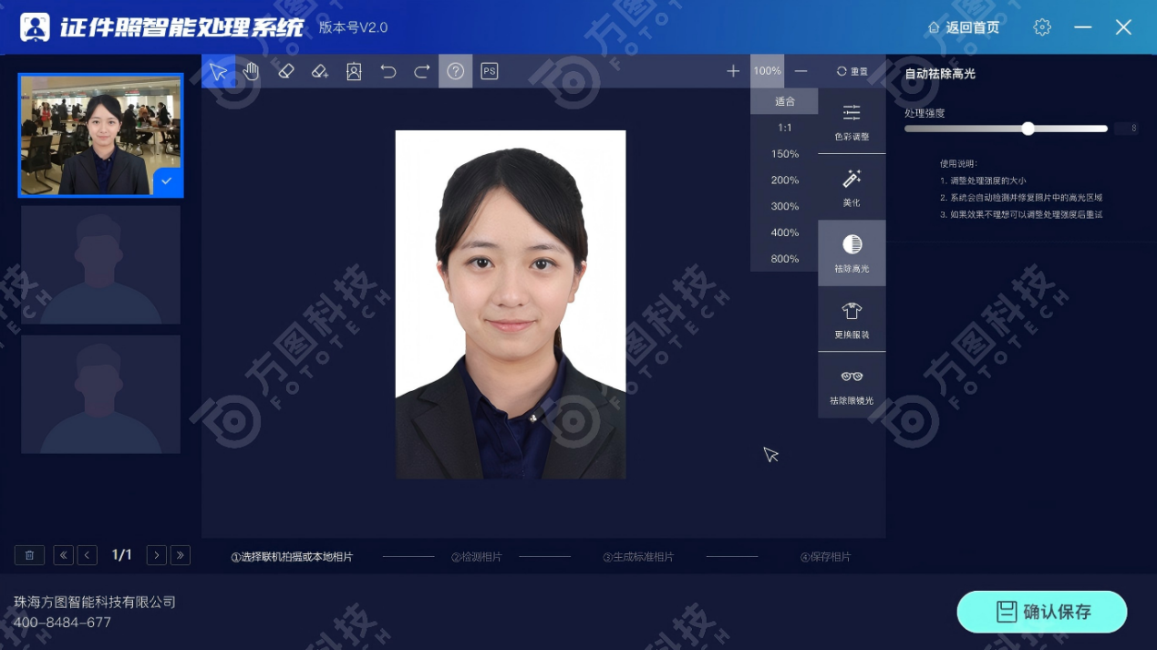Choose 200% zoom level
Screen dimensions: 1157x650
point(784,181)
